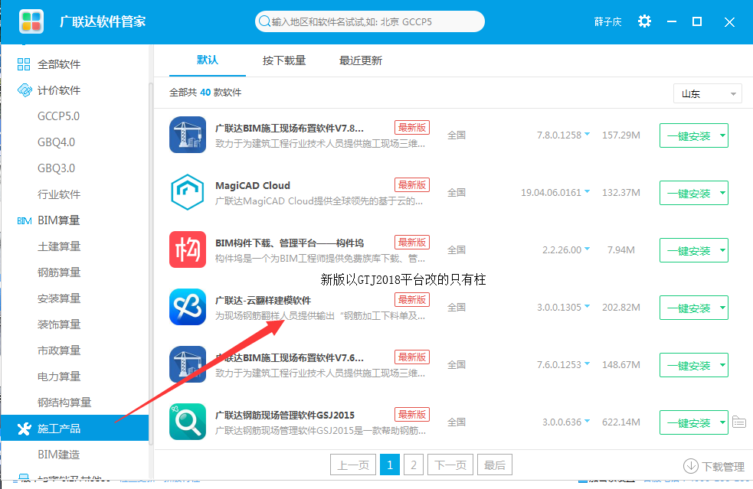Select 安装算量 in the sidebar

(59, 298)
